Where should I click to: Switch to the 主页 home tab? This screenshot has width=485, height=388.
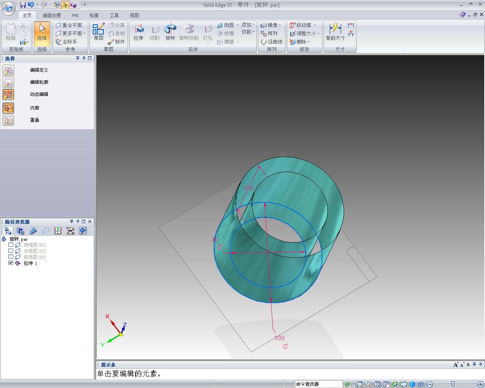[27, 16]
